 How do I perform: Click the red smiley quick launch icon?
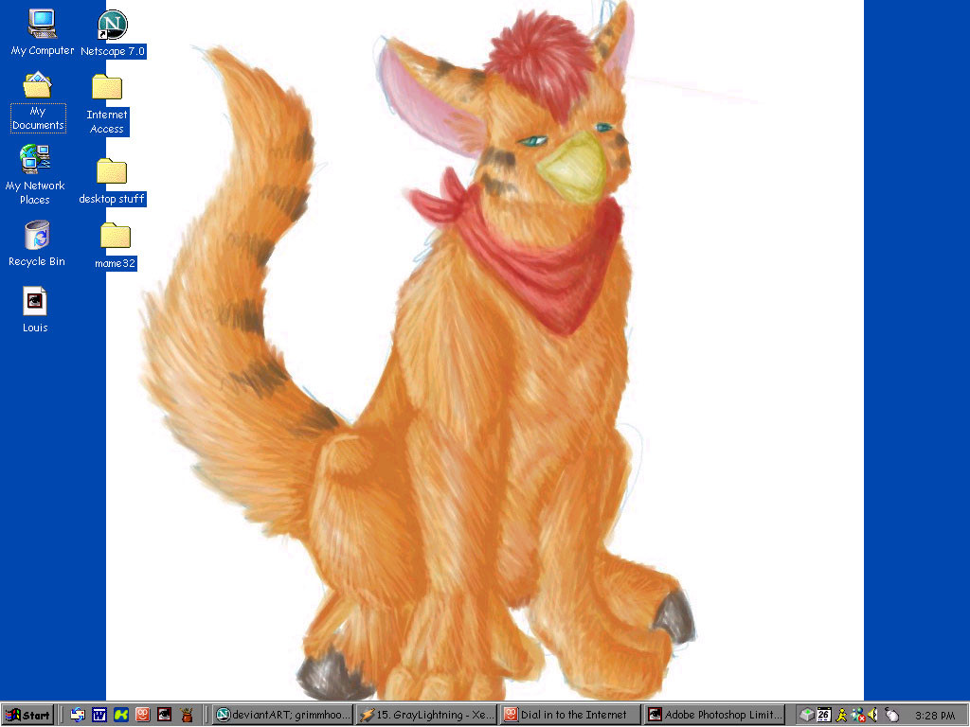(x=142, y=716)
